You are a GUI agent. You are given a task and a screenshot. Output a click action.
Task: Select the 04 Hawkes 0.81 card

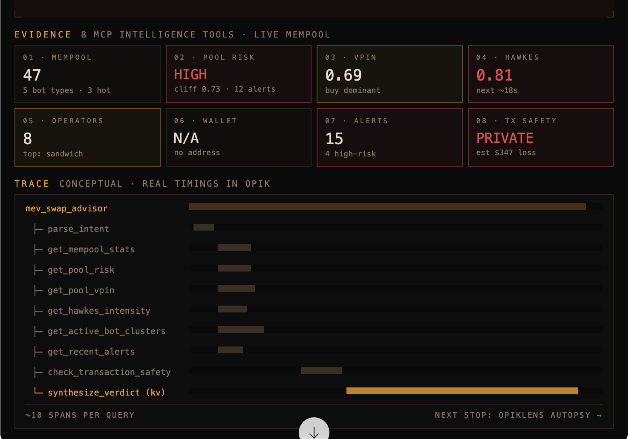541,74
